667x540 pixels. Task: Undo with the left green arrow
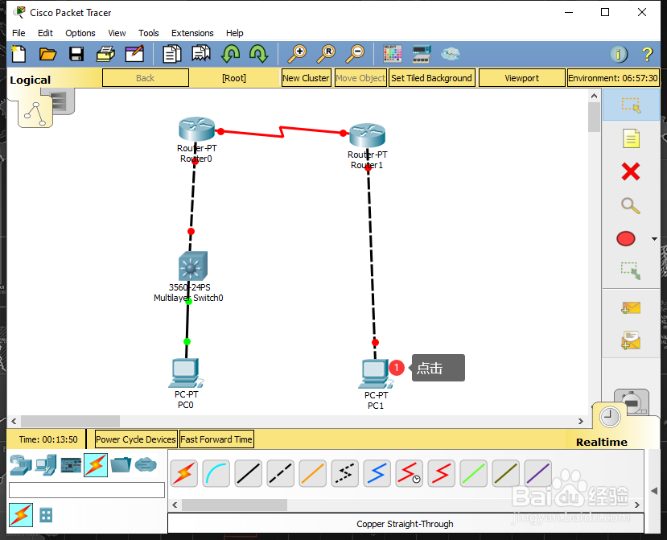[230, 54]
